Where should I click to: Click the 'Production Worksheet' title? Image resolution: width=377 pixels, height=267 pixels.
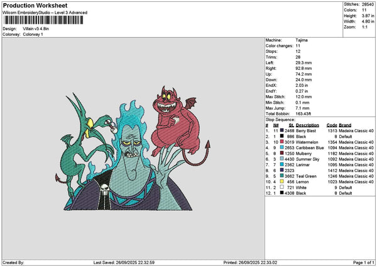pyautogui.click(x=35, y=6)
